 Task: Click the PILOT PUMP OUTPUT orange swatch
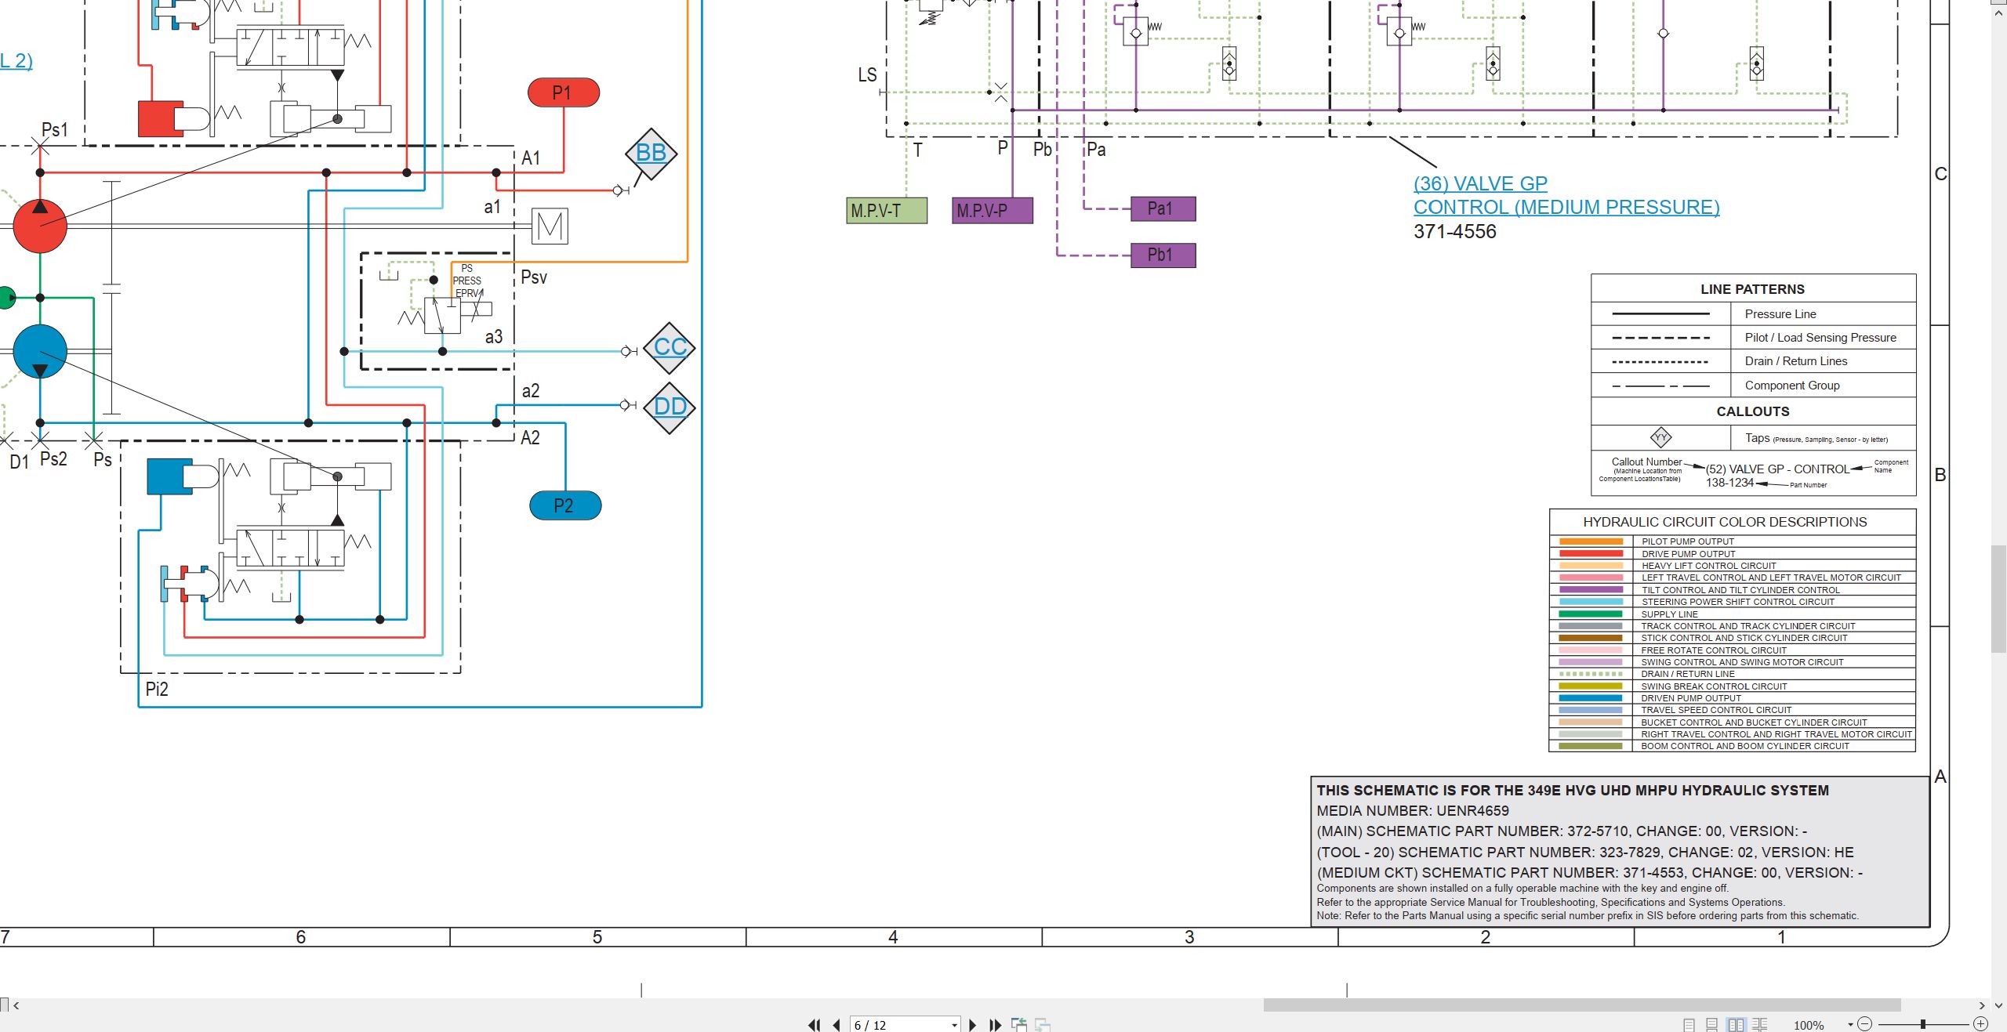pos(1591,541)
